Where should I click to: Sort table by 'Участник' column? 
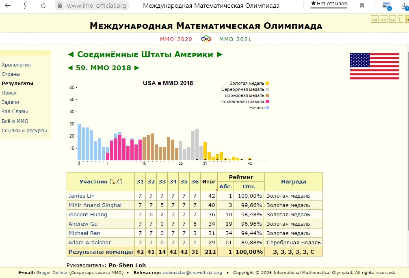pyautogui.click(x=93, y=181)
